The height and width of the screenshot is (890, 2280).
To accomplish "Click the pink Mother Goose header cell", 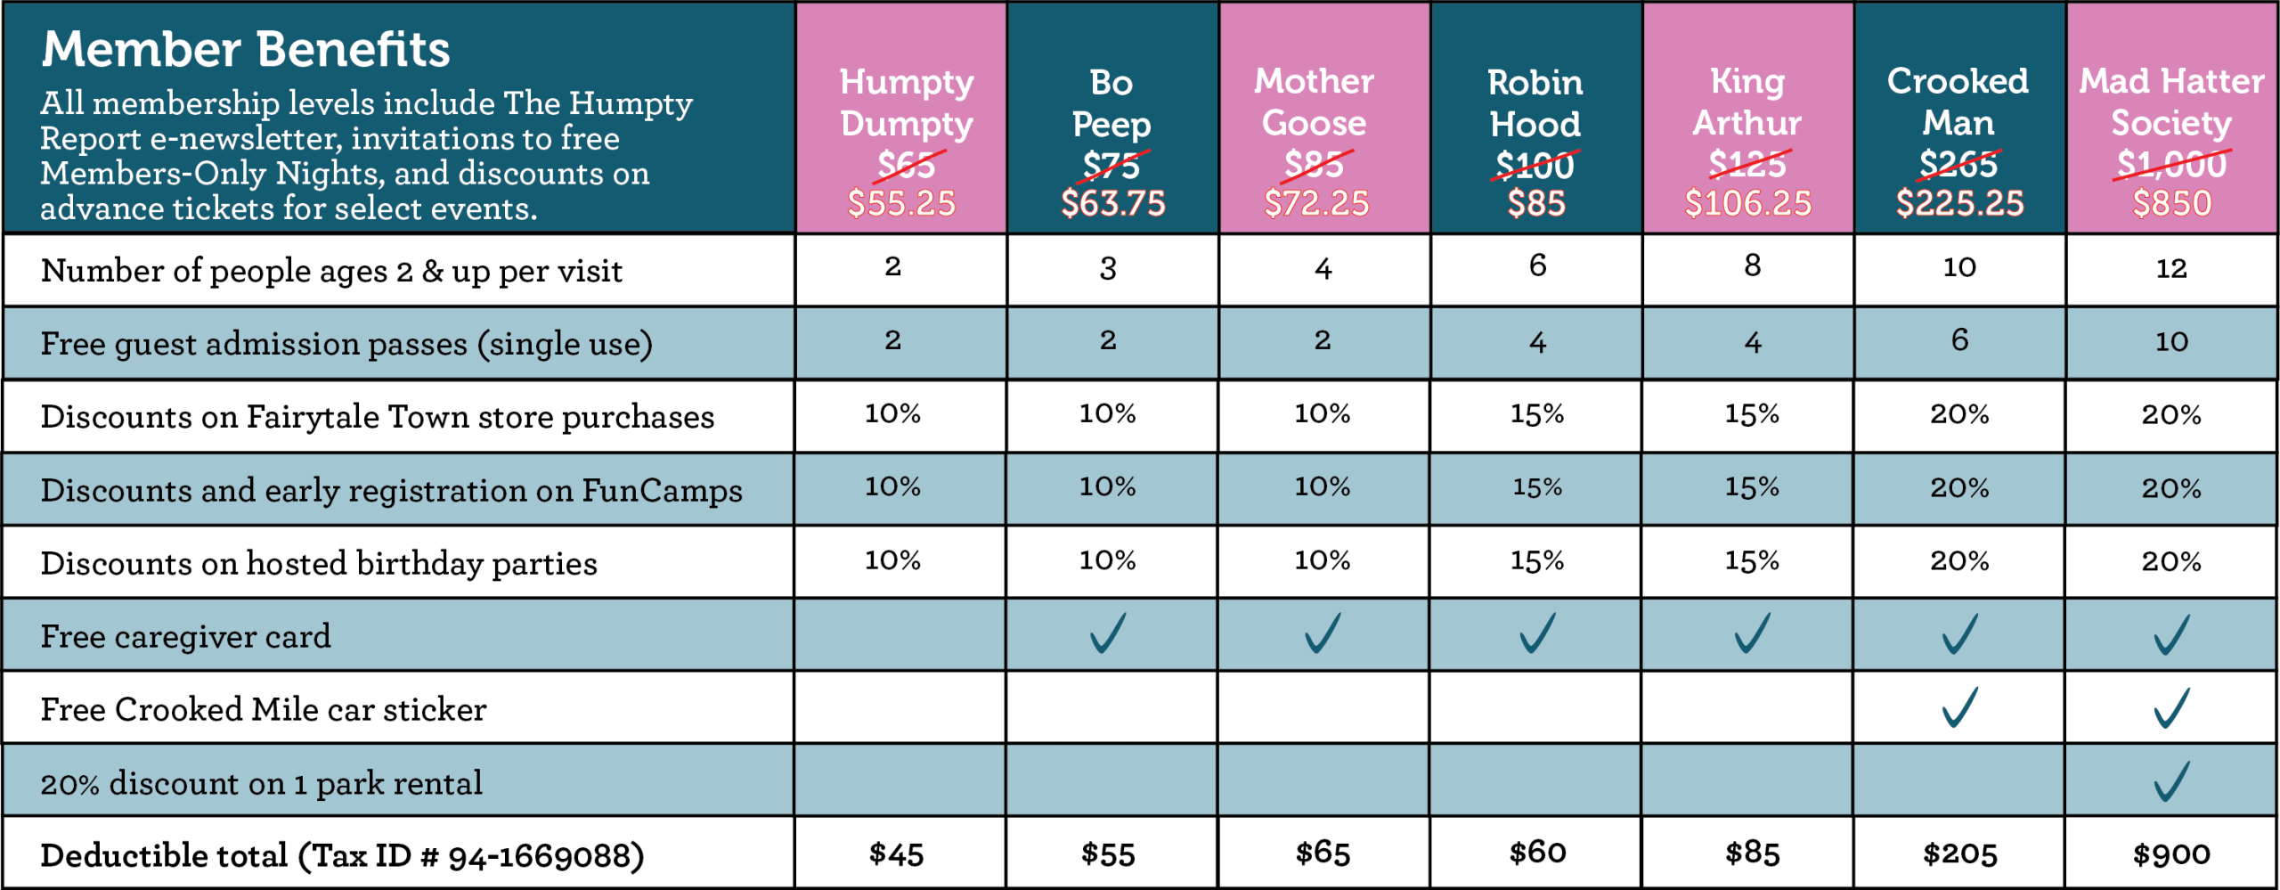I will [x=1315, y=119].
